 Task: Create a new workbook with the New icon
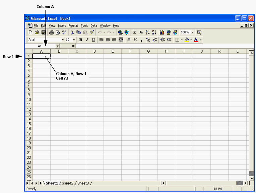click(30, 32)
